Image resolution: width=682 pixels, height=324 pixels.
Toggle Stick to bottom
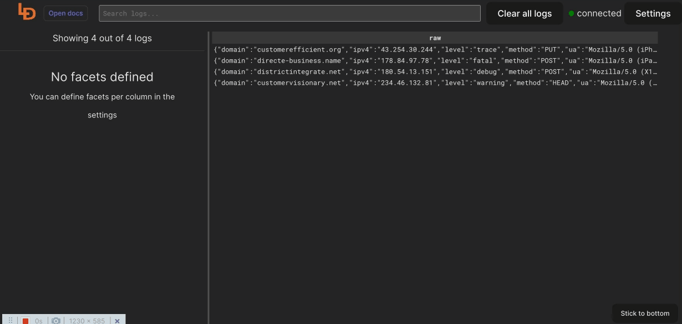click(x=645, y=313)
